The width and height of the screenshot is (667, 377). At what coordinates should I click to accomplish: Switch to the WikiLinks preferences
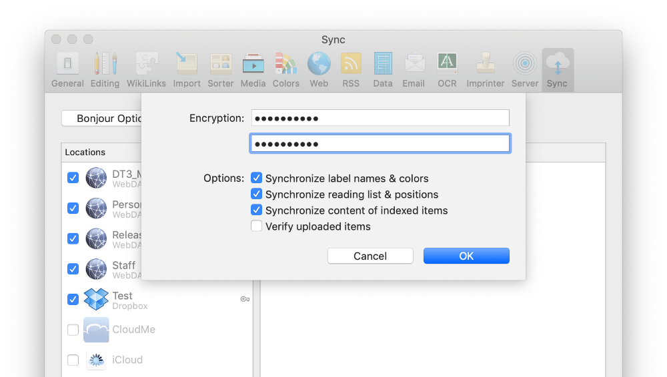point(147,70)
